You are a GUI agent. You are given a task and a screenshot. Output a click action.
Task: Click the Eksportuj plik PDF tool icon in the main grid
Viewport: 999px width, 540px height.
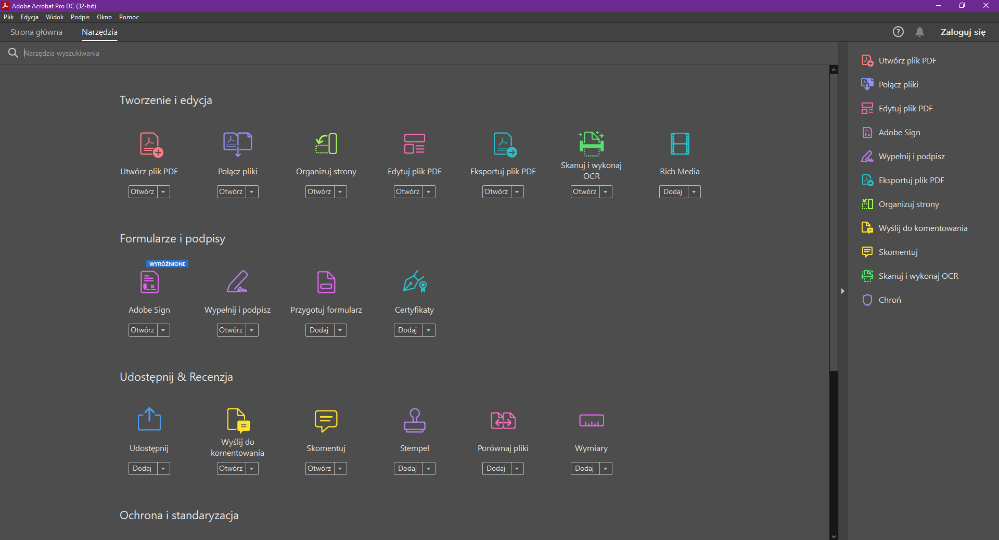tap(505, 144)
